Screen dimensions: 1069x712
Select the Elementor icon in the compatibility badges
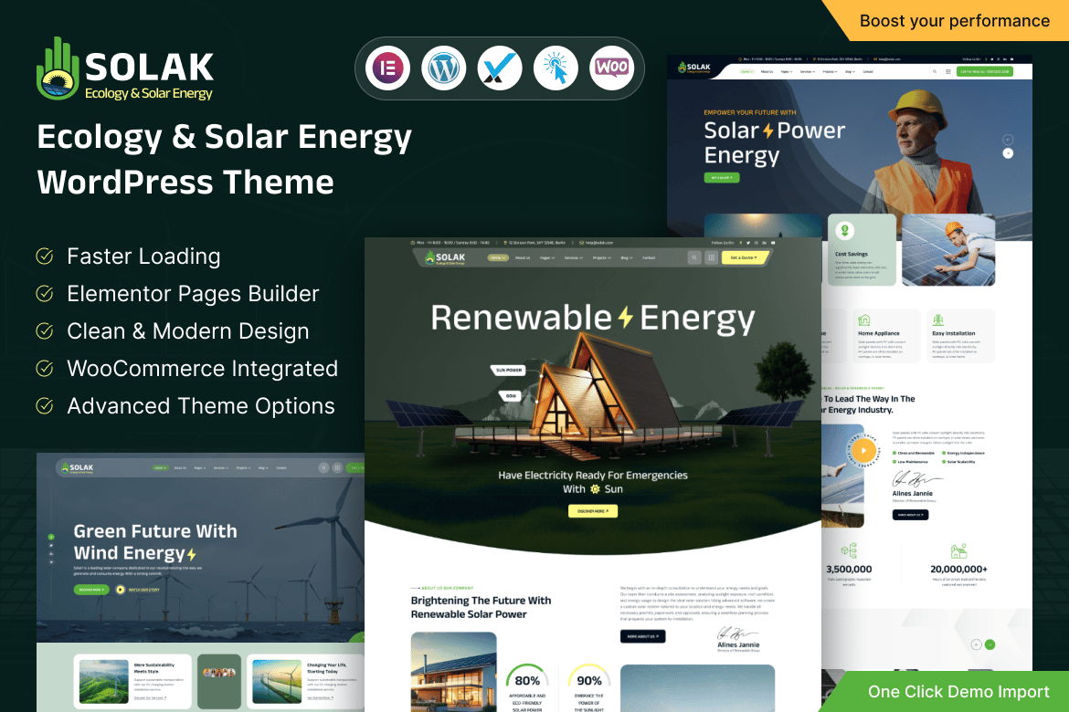[x=387, y=67]
